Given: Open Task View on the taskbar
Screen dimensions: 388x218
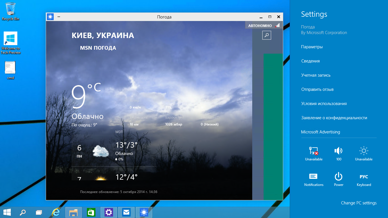Looking at the screenshot, I should [39, 212].
